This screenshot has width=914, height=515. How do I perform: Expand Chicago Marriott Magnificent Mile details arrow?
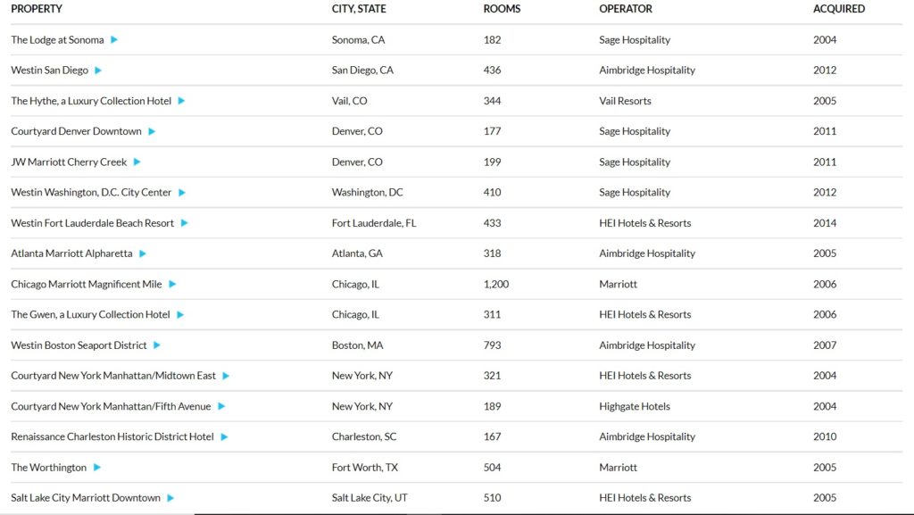coord(172,285)
